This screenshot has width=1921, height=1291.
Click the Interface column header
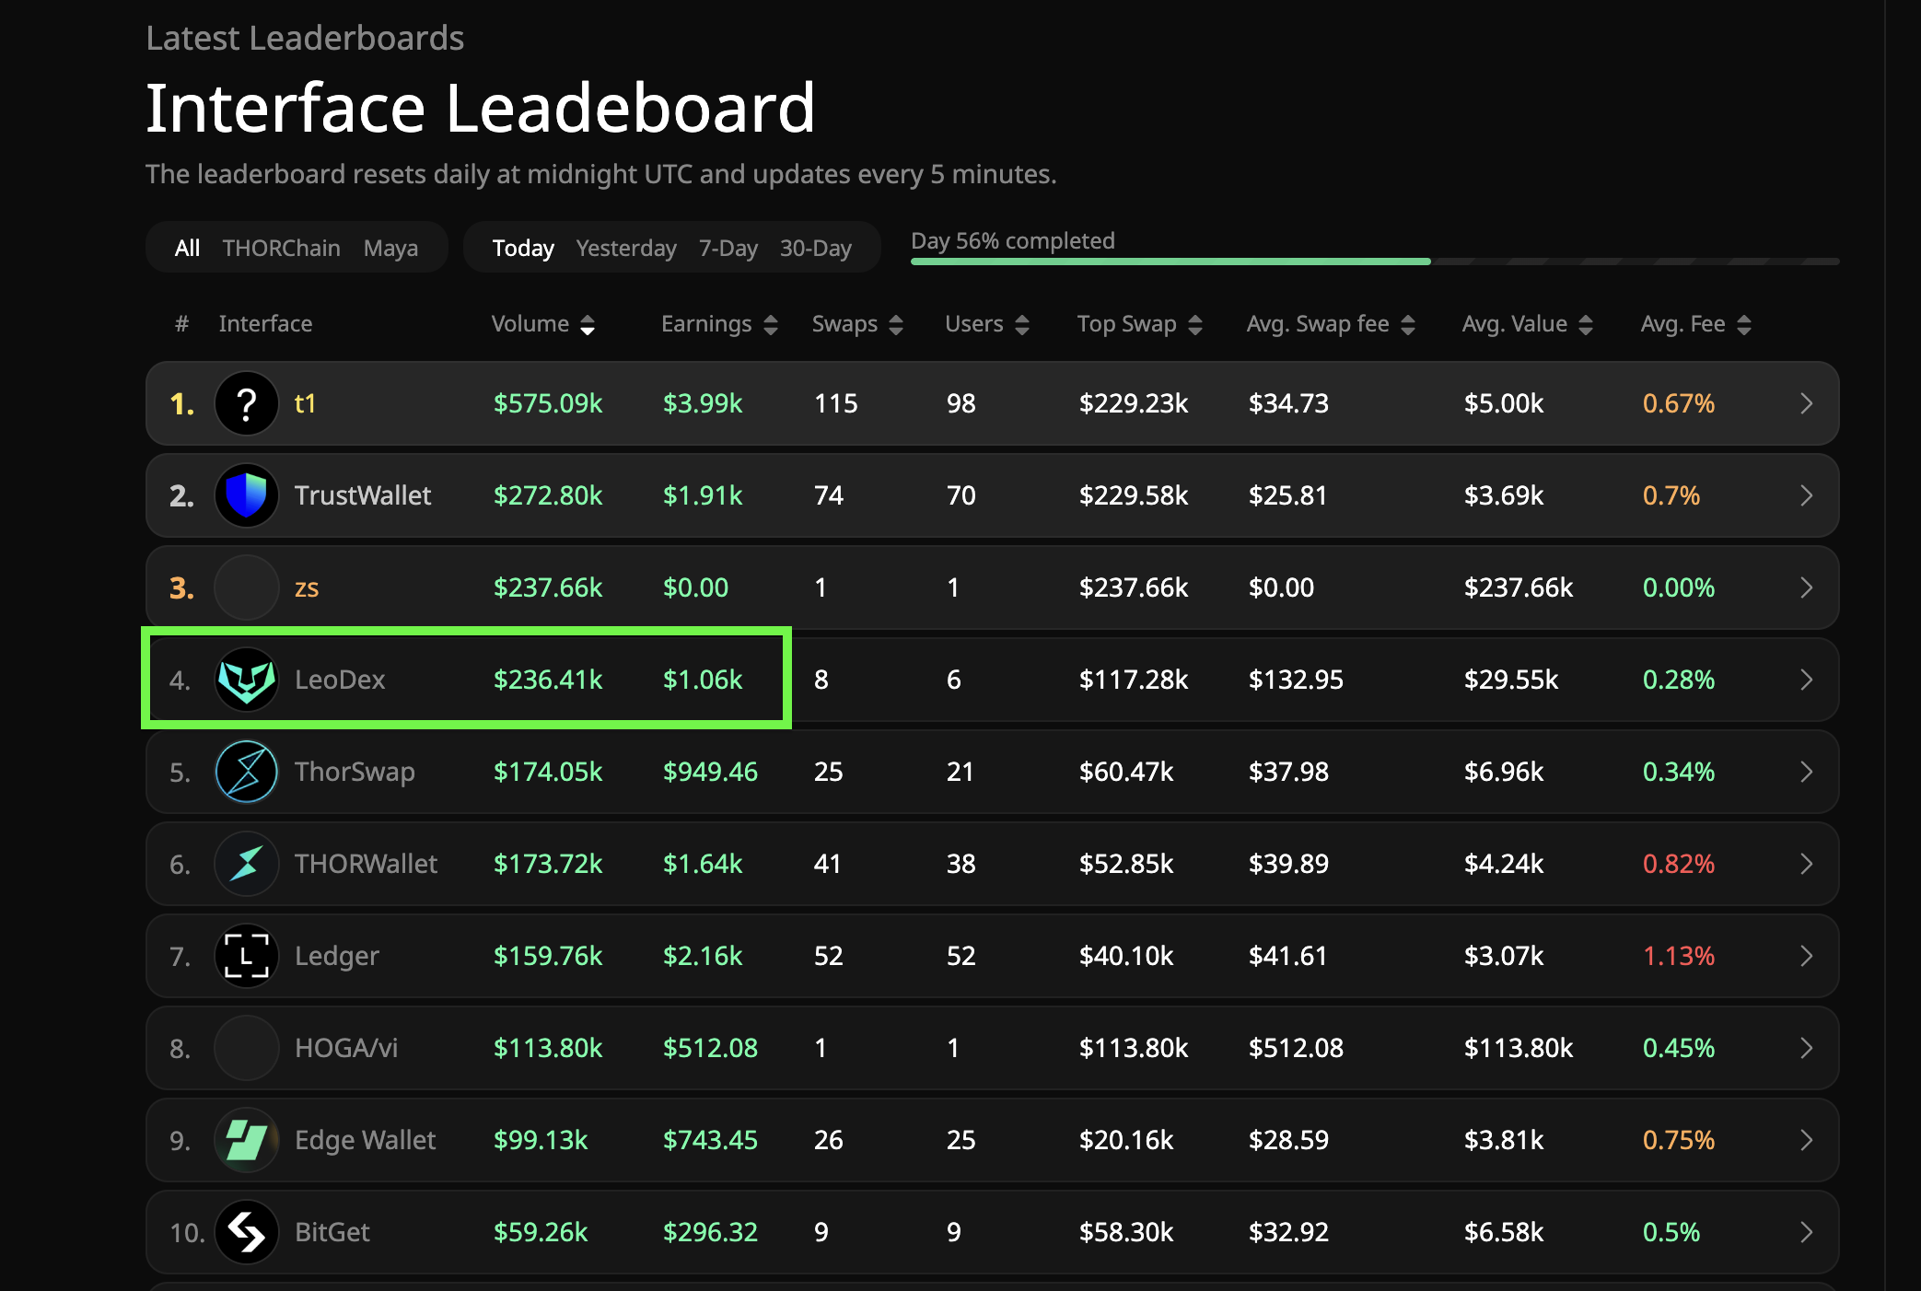[265, 324]
